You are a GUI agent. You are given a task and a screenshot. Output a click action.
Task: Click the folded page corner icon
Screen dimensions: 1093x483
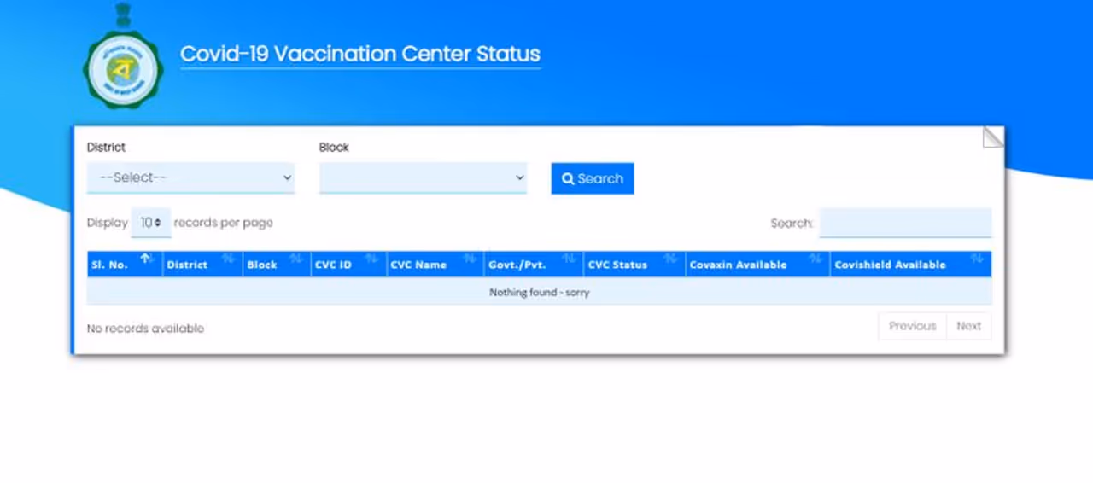[x=992, y=137]
